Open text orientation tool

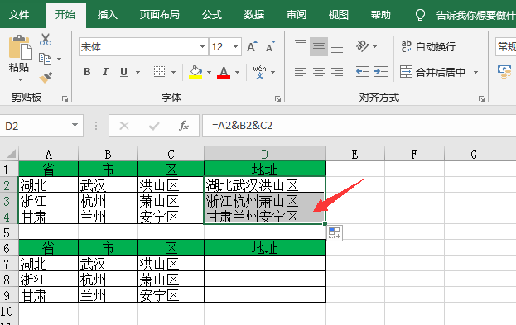pyautogui.click(x=363, y=46)
